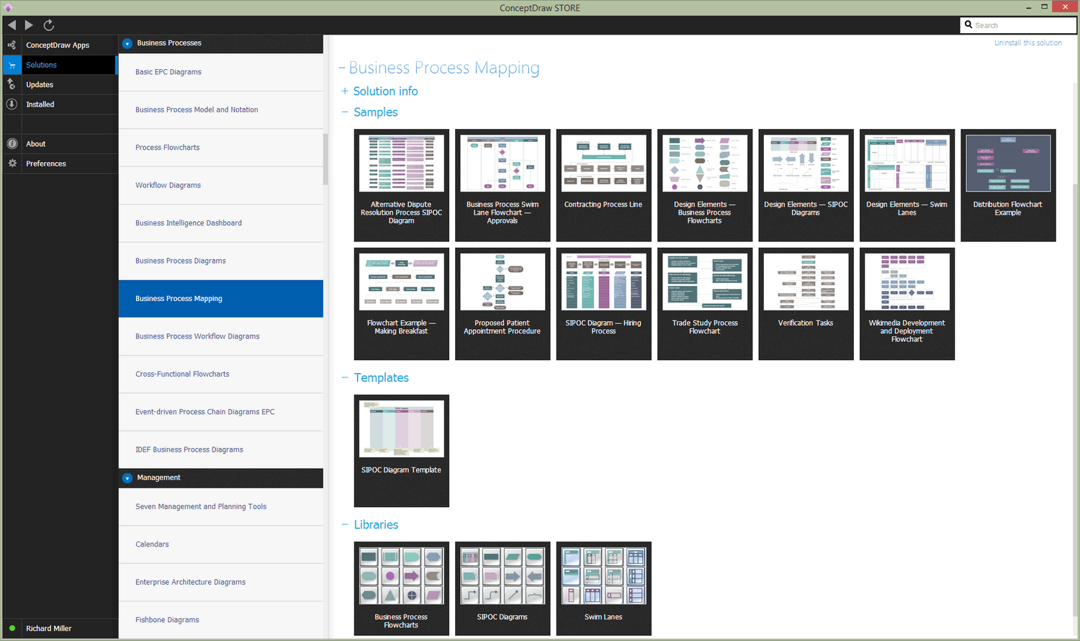Open Alternative Dispute Resolution SIPOC sample
The width and height of the screenshot is (1080, 641).
[x=402, y=185]
